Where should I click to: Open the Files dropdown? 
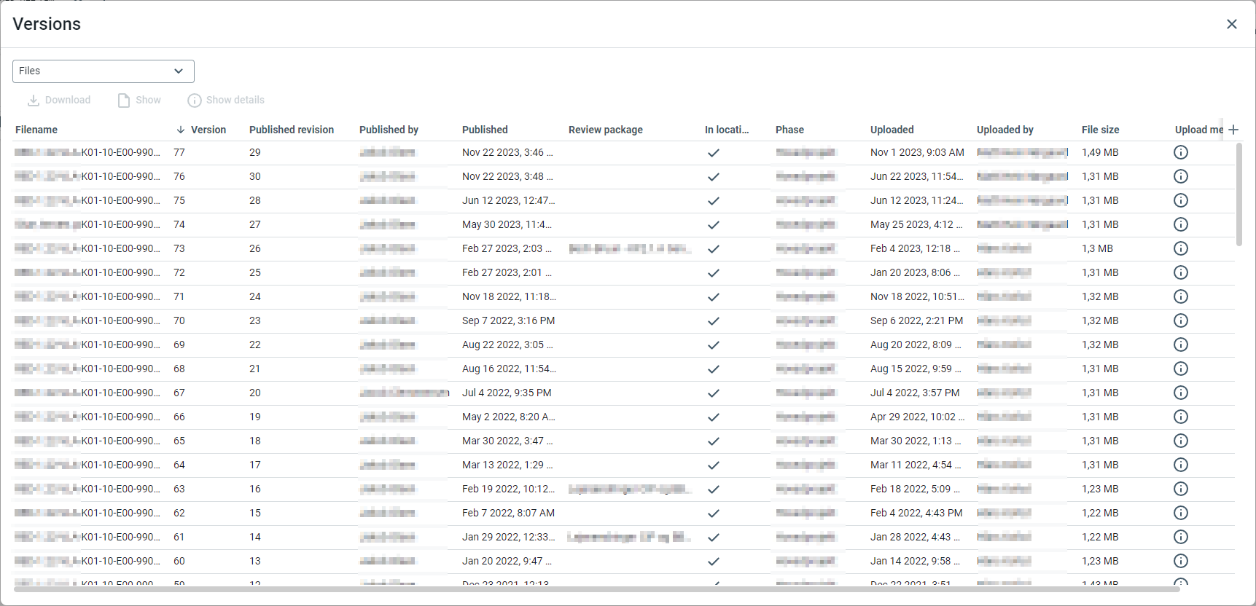(104, 71)
